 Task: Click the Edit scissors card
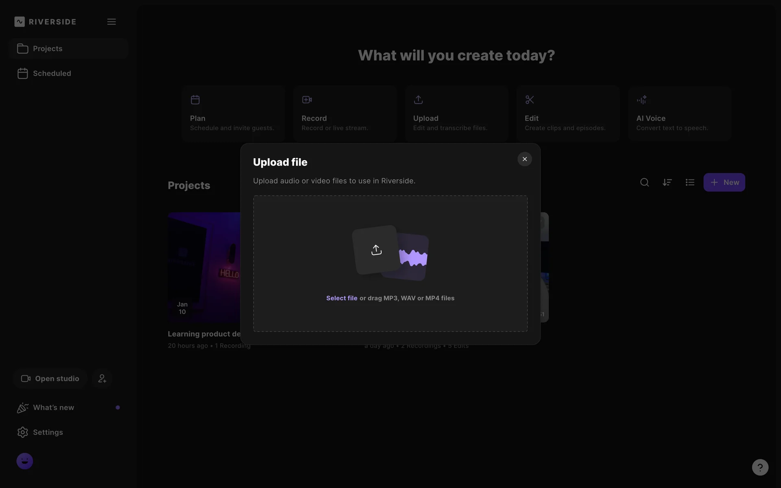[568, 113]
